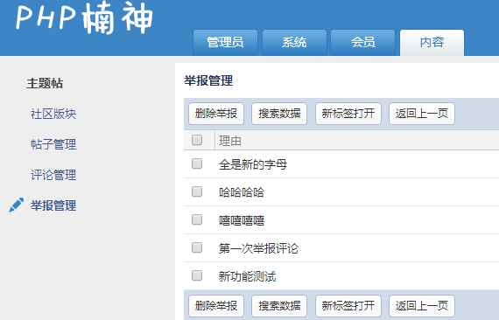Screen dimensions: 499x320
Task: Check the box for 哈哈哈哈
Action: [197, 192]
